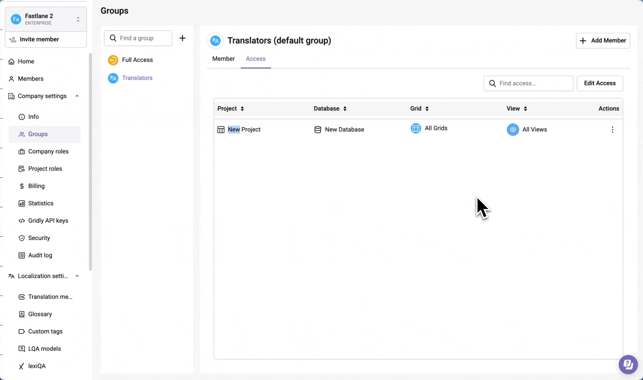Screen dimensions: 643x380
Task: Click the Find access search field
Action: pos(528,83)
